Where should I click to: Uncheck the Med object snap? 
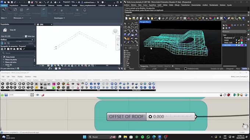pyautogui.click(x=125, y=57)
